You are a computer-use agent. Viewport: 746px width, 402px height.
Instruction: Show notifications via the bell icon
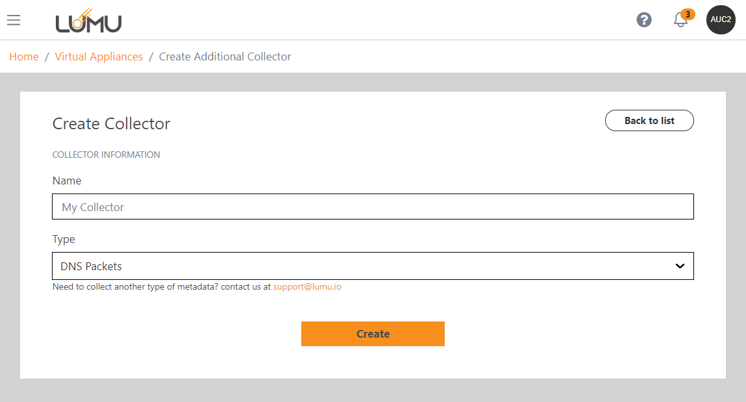point(680,21)
